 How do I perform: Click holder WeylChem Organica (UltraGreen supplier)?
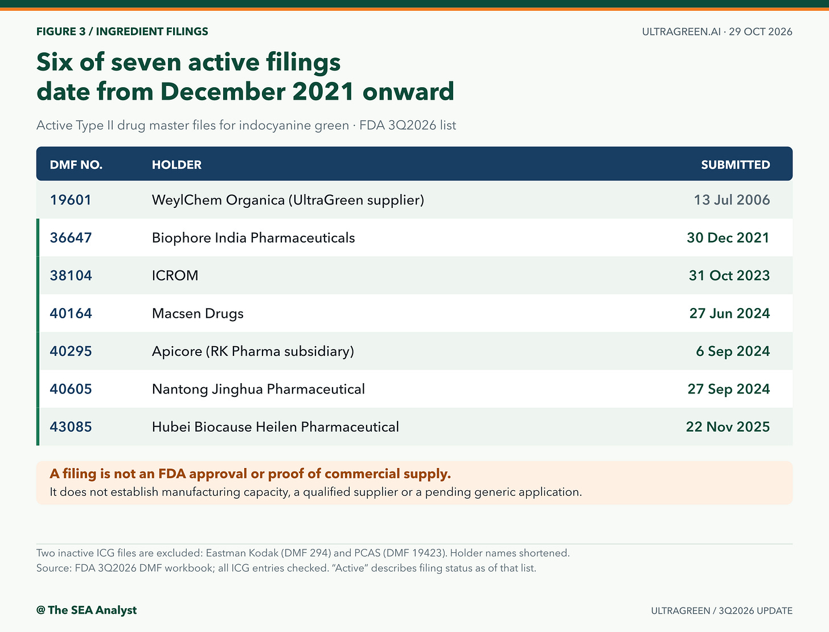click(x=288, y=200)
